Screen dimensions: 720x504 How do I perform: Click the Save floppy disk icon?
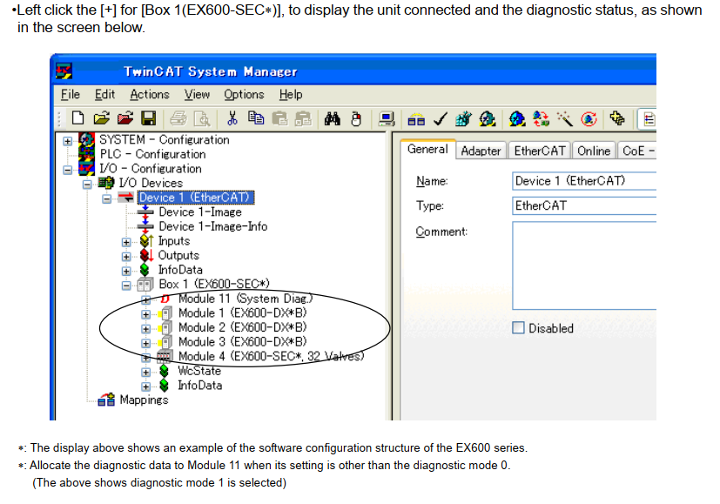pos(148,118)
